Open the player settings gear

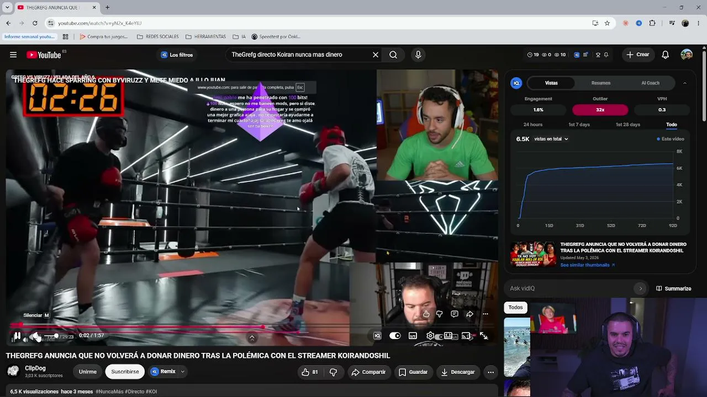[430, 336]
